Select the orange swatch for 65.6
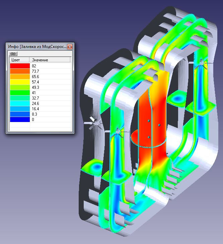 (x=20, y=76)
